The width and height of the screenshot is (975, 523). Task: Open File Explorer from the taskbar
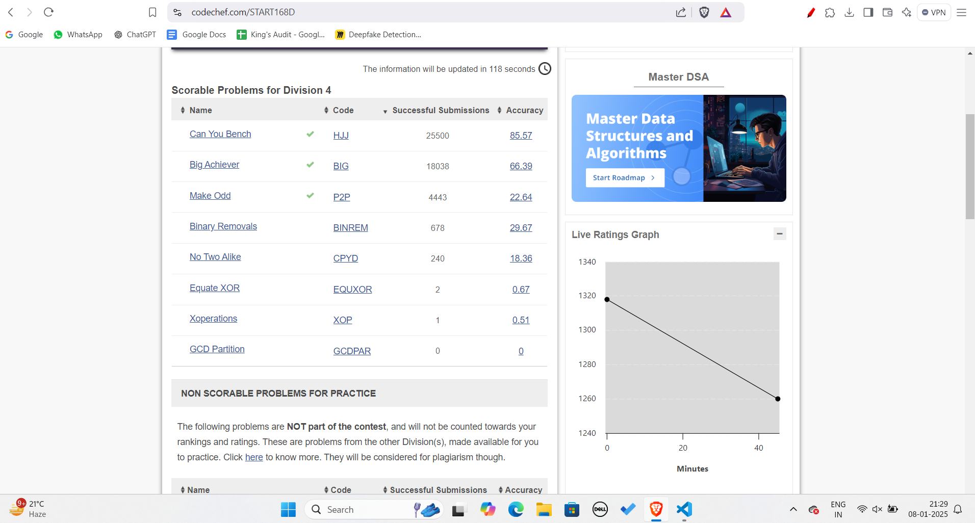(544, 509)
